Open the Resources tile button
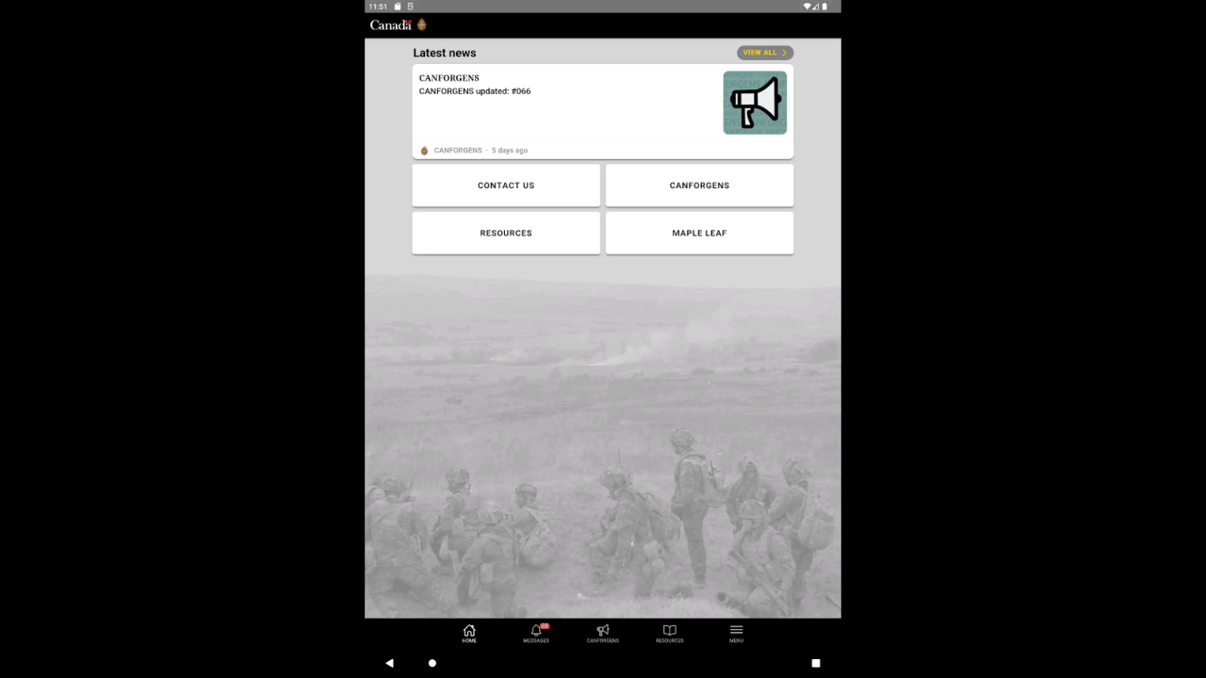The width and height of the screenshot is (1206, 678). point(506,233)
